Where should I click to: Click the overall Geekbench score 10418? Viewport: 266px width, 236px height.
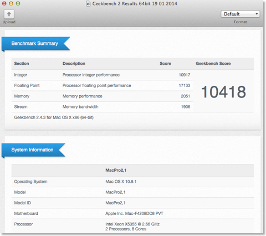click(x=223, y=92)
